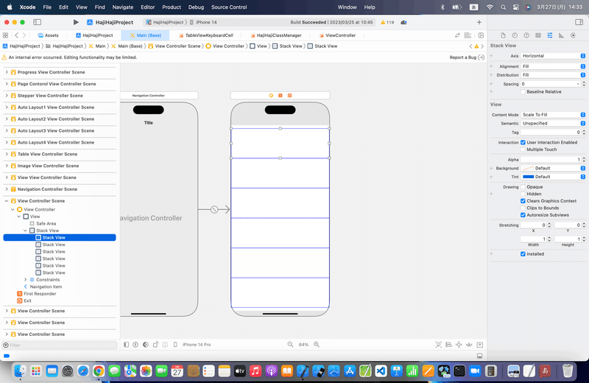This screenshot has height=383, width=589.
Task: Open the Quick Help inspector icon
Action: click(x=526, y=35)
